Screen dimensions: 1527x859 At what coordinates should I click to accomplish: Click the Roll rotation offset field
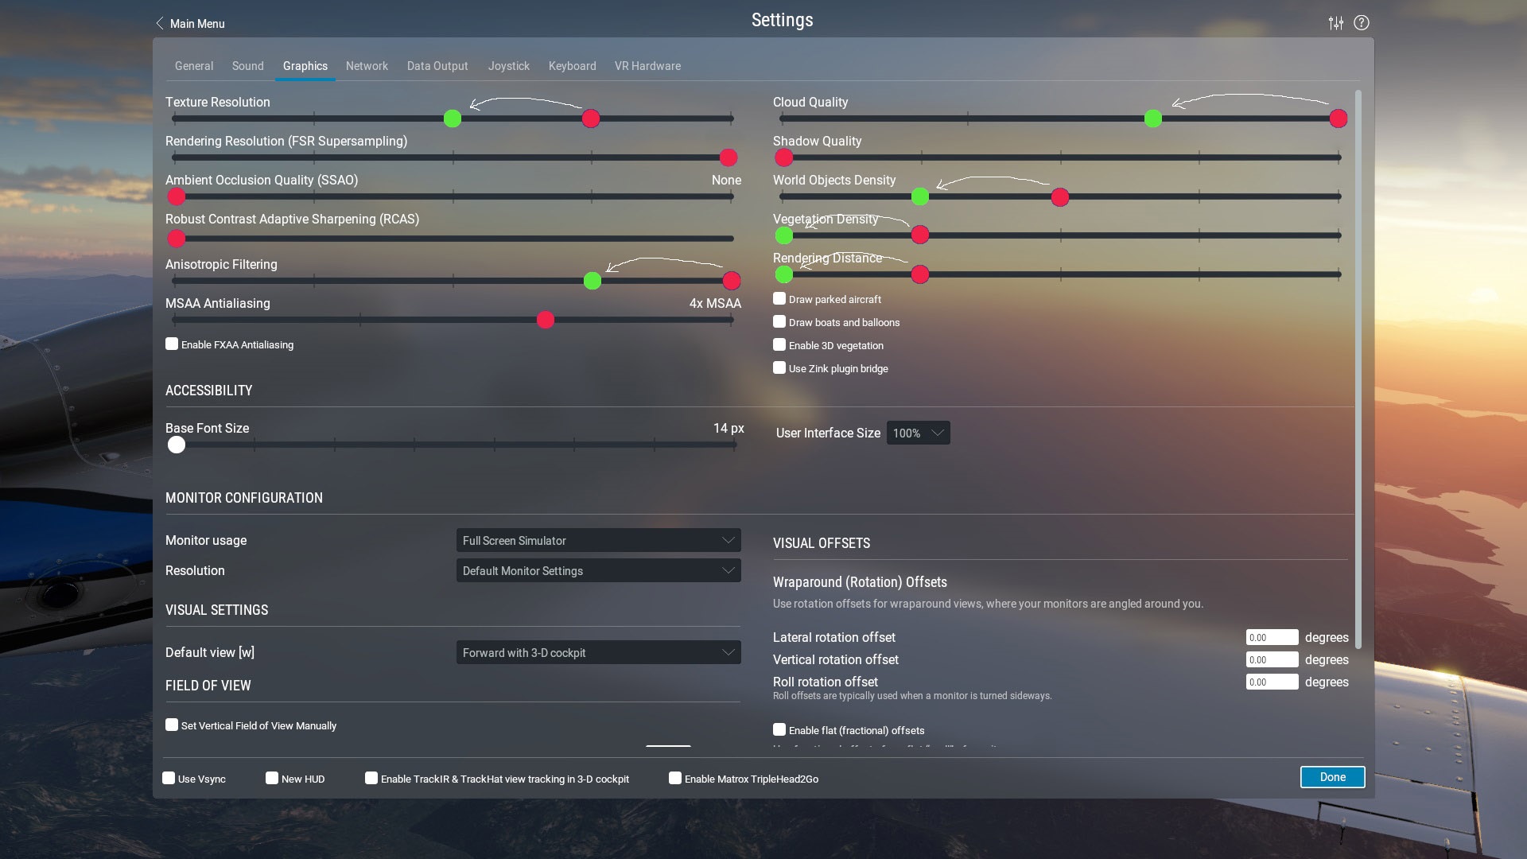tap(1272, 682)
